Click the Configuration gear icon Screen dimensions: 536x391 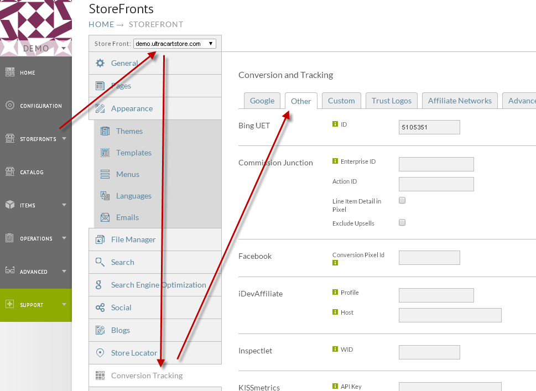pos(10,105)
